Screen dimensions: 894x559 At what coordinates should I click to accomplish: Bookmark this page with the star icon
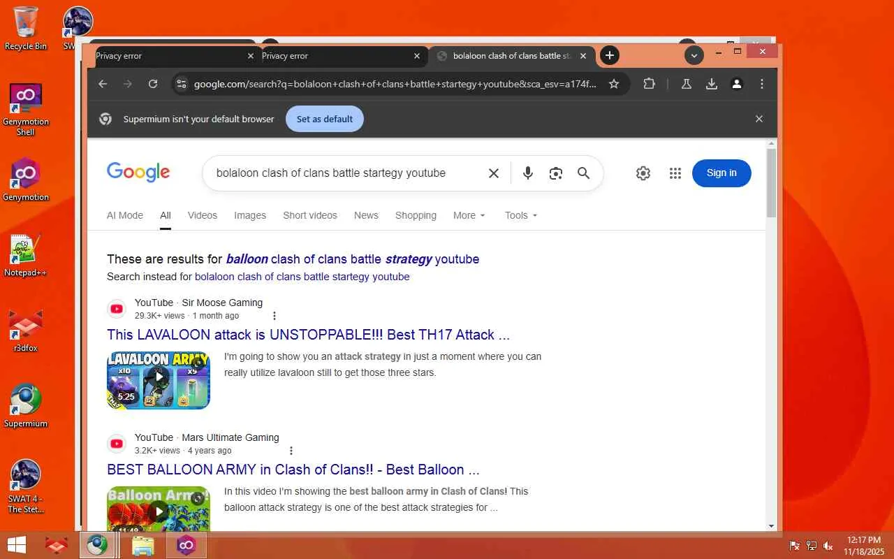(614, 84)
